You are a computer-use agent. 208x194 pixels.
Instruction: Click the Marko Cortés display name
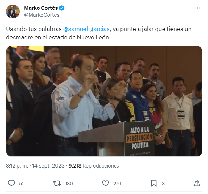click(x=41, y=8)
